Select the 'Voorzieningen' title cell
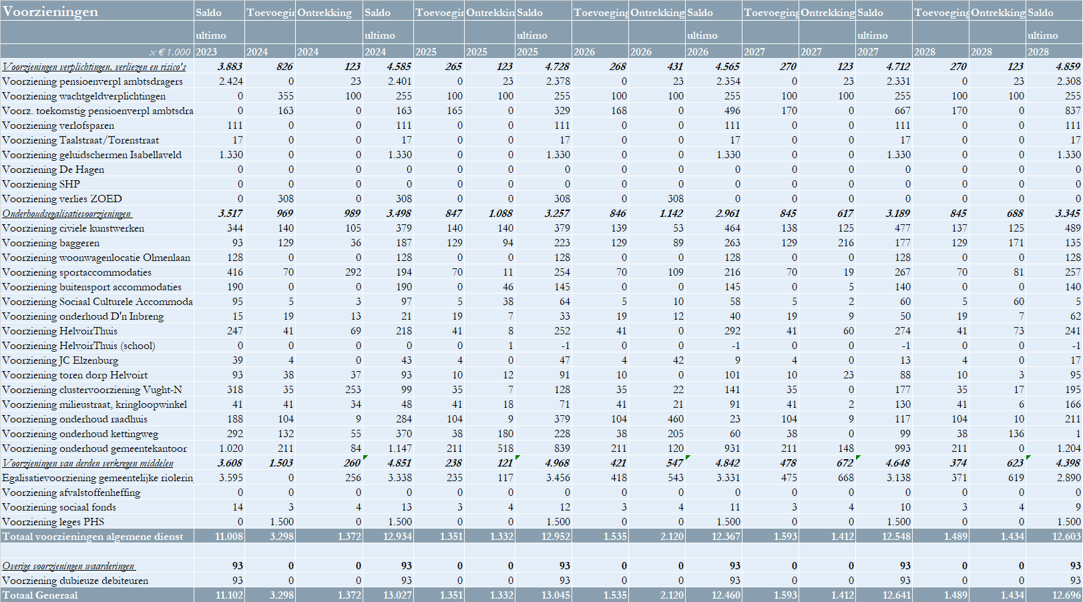The height and width of the screenshot is (602, 1083). point(51,12)
